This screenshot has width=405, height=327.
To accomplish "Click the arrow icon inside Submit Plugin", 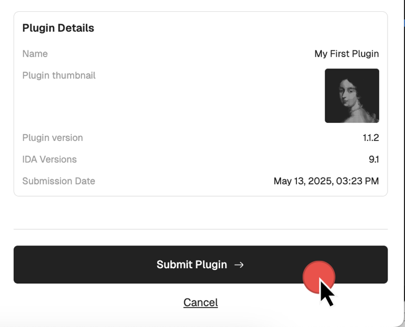I will [239, 265].
